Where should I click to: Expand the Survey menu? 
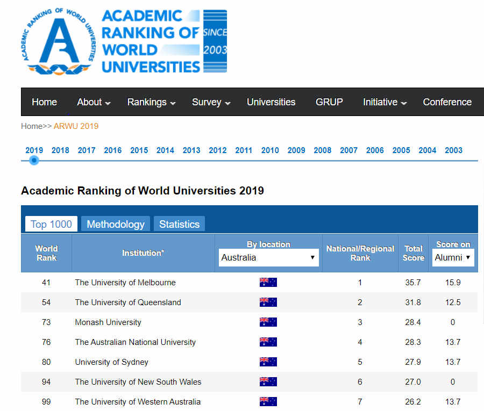(211, 102)
